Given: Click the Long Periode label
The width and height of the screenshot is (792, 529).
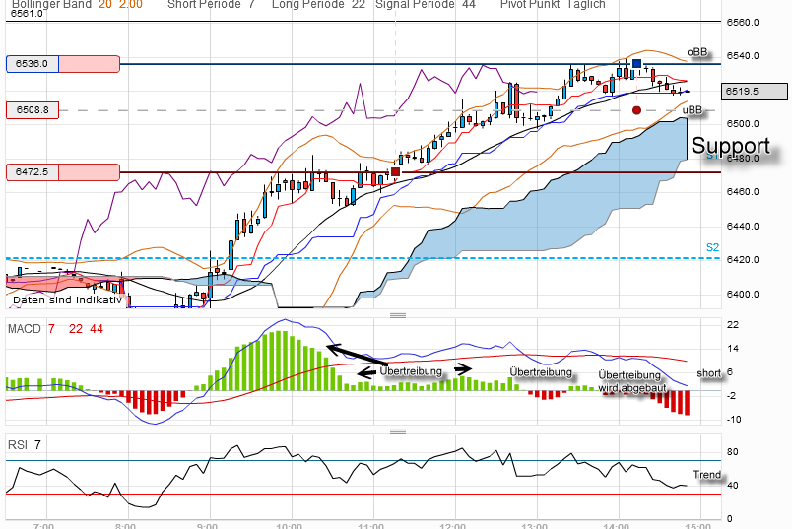Looking at the screenshot, I should tap(308, 4).
